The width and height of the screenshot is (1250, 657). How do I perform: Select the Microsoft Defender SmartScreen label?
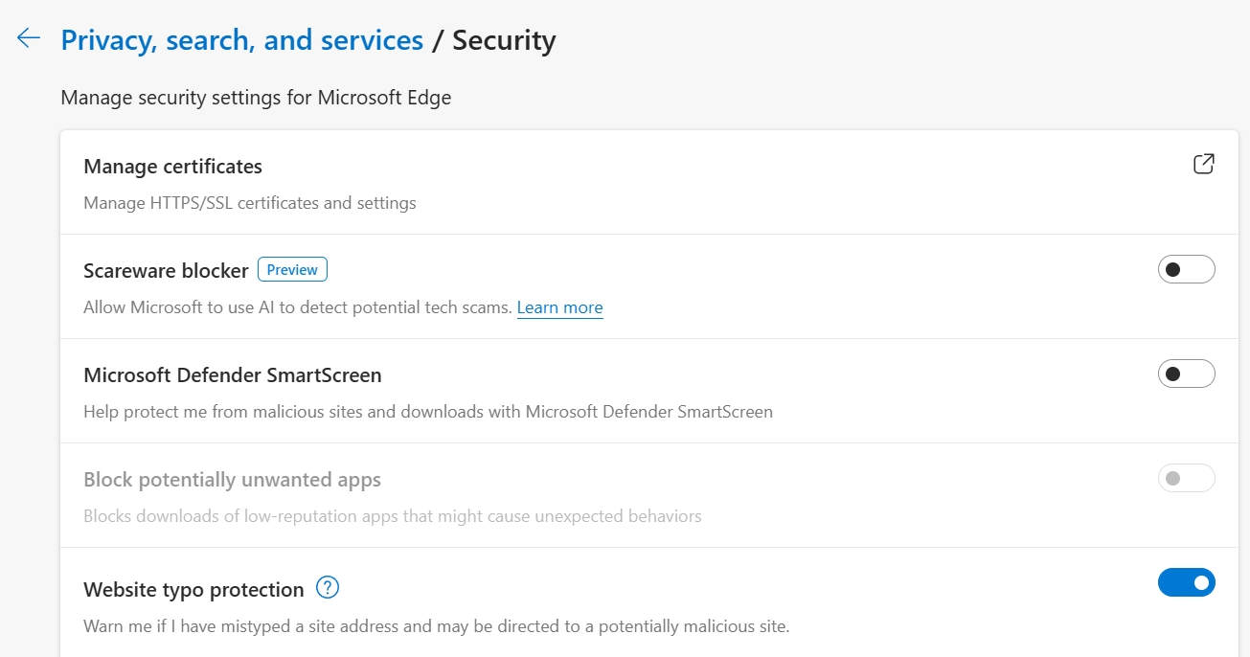pos(232,375)
